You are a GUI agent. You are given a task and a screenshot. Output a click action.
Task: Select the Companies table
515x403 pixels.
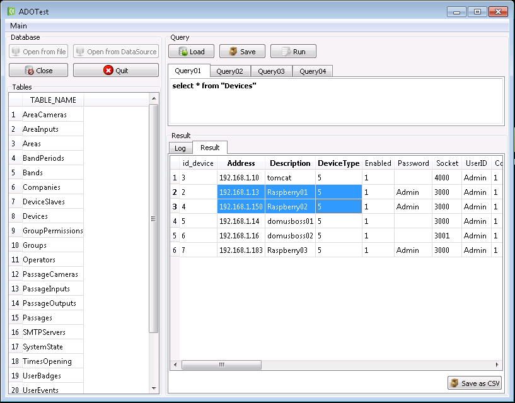point(52,187)
